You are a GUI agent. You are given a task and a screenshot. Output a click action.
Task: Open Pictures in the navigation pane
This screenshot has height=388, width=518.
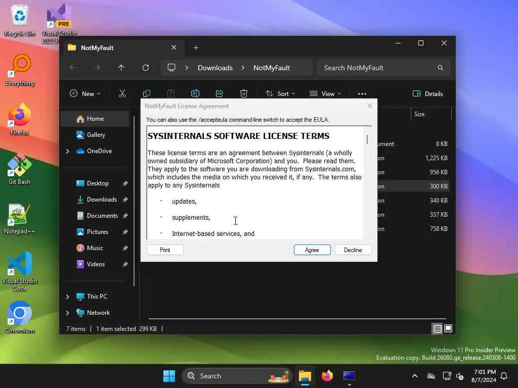point(98,231)
